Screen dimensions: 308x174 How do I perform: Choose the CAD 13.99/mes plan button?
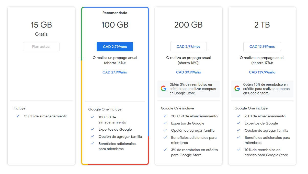pos(262,47)
